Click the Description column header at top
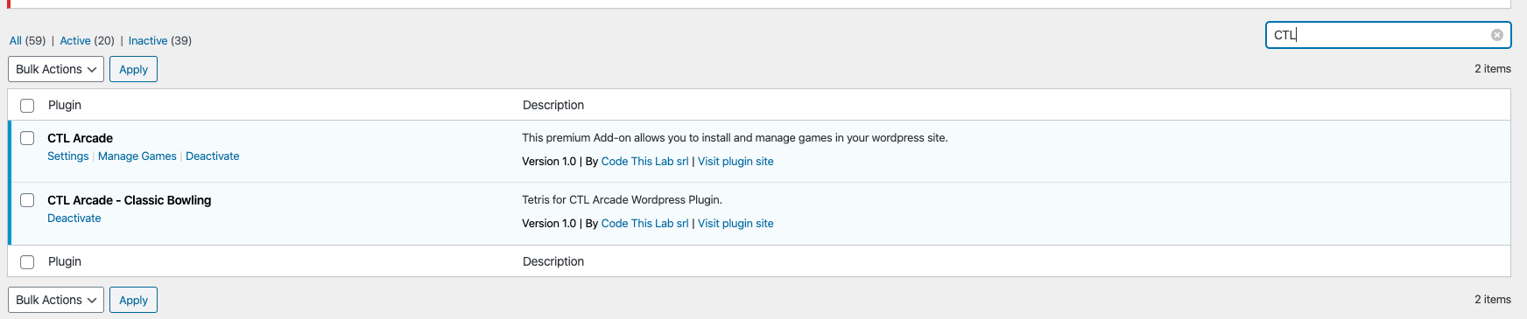This screenshot has height=319, width=1527. click(x=553, y=105)
